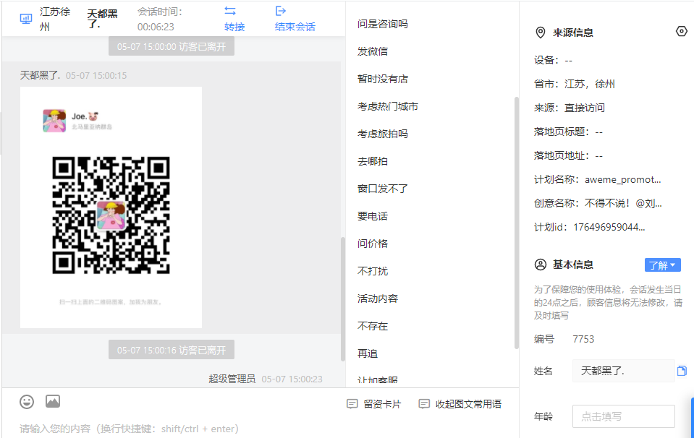Image resolution: width=694 pixels, height=438 pixels.
Task: Click the user icon by 基本信息
Action: (x=541, y=265)
